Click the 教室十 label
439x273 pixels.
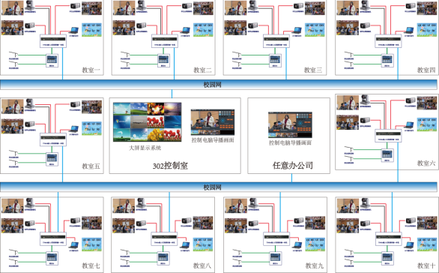[x=426, y=265]
